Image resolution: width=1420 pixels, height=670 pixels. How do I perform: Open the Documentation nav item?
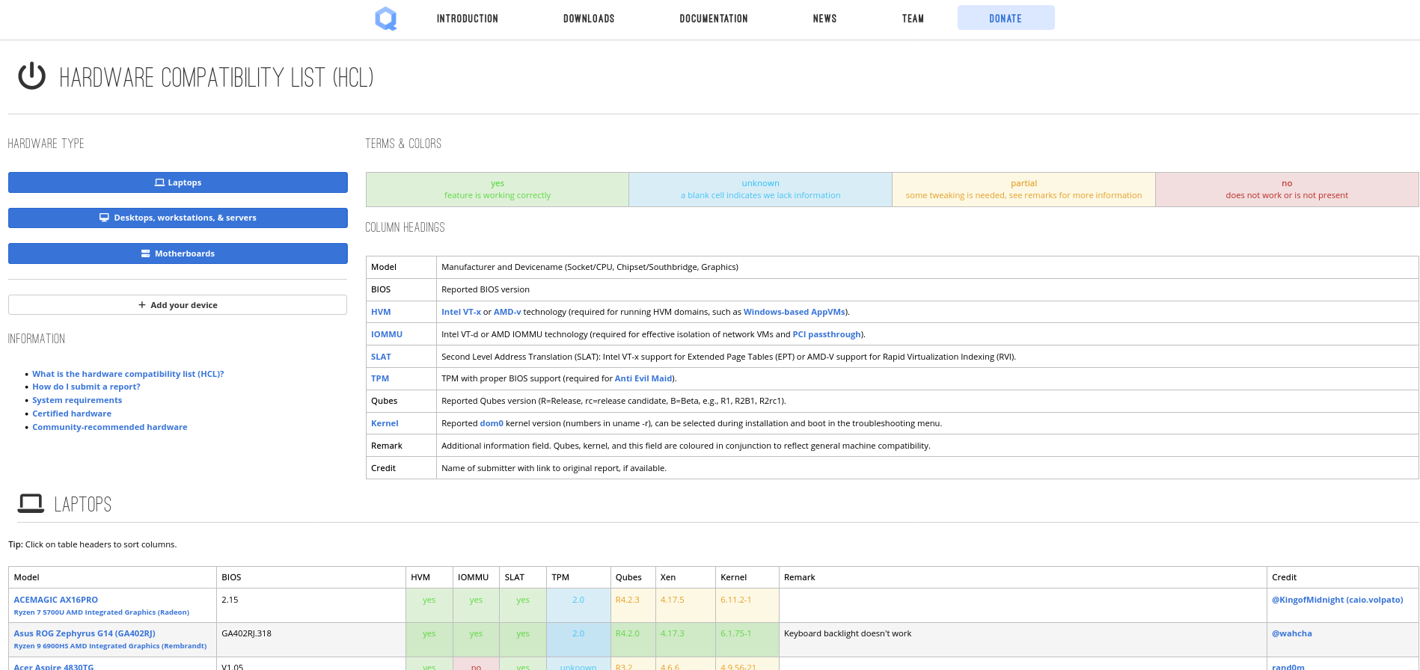point(713,19)
